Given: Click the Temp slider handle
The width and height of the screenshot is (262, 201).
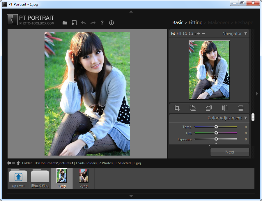Looking at the screenshot, I should (216, 127).
